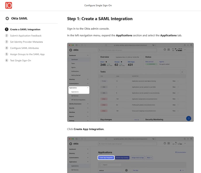Click the okta logo in the Applications screenshot
Image resolution: width=201 pixels, height=173 pixels.
click(74, 144)
